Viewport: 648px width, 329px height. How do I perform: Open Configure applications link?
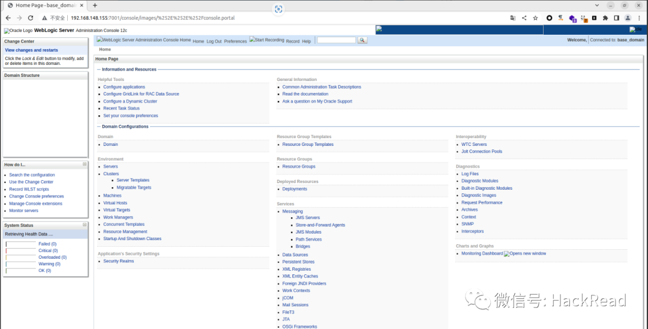124,87
